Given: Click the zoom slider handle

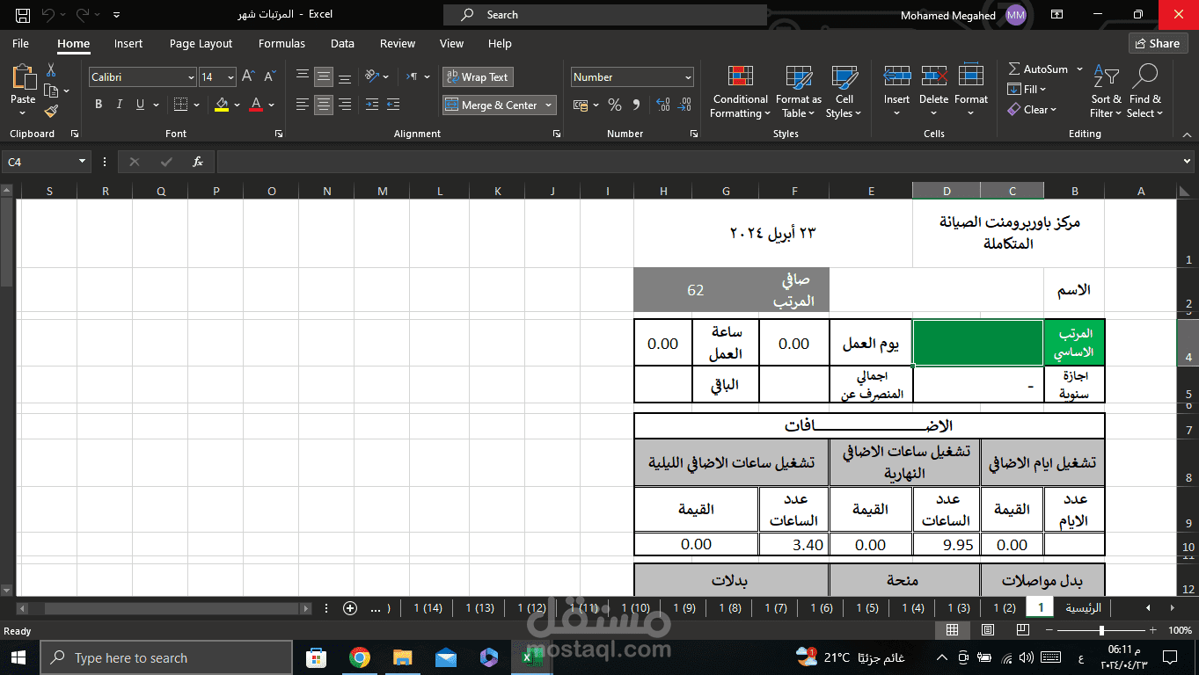Looking at the screenshot, I should (x=1101, y=630).
